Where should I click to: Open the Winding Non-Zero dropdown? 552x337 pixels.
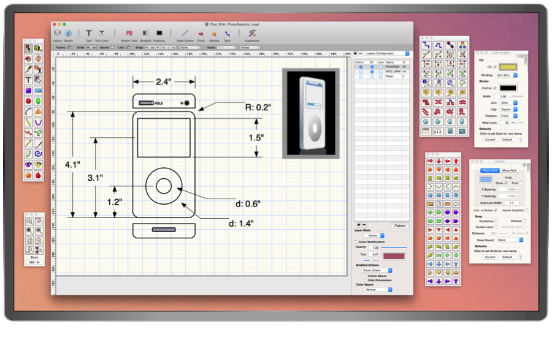point(506,75)
